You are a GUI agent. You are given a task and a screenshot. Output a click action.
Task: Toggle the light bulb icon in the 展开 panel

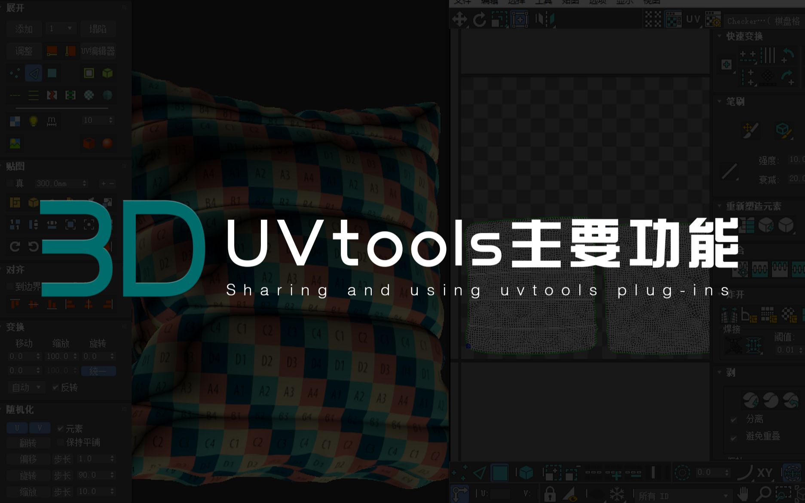(33, 121)
